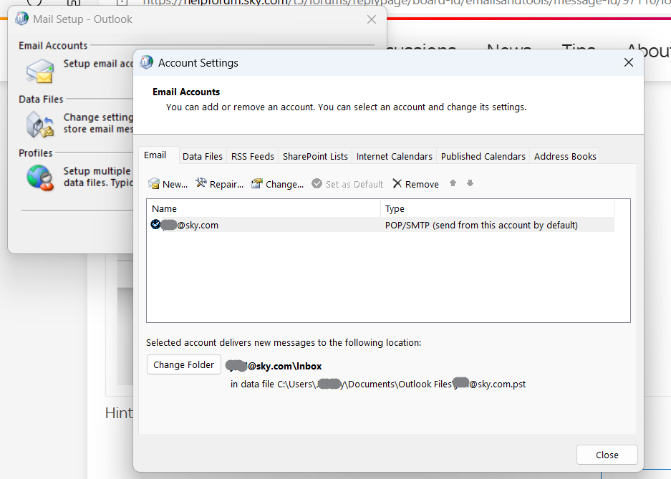Click the Profiles globe icon

40,177
